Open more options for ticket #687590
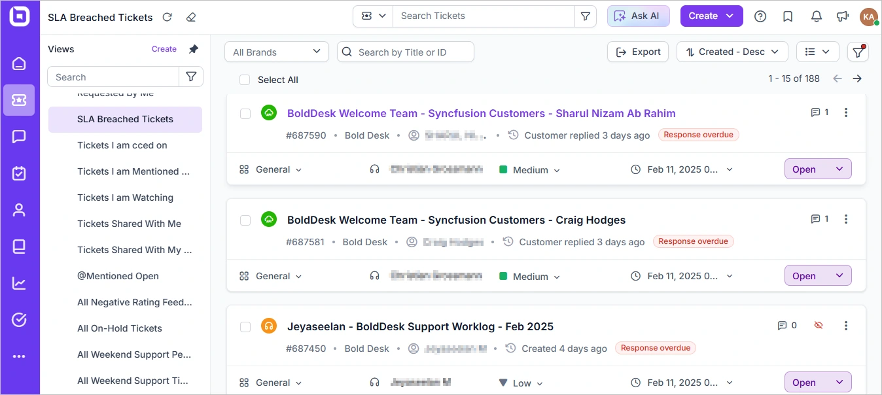This screenshot has width=882, height=395. (846, 112)
